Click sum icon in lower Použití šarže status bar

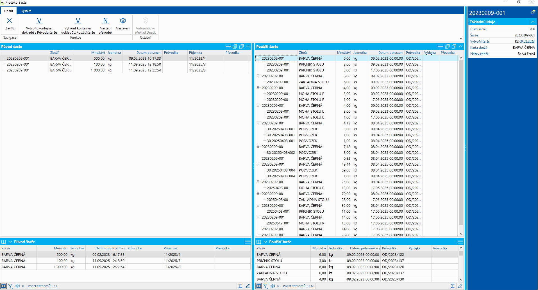pyautogui.click(x=453, y=286)
